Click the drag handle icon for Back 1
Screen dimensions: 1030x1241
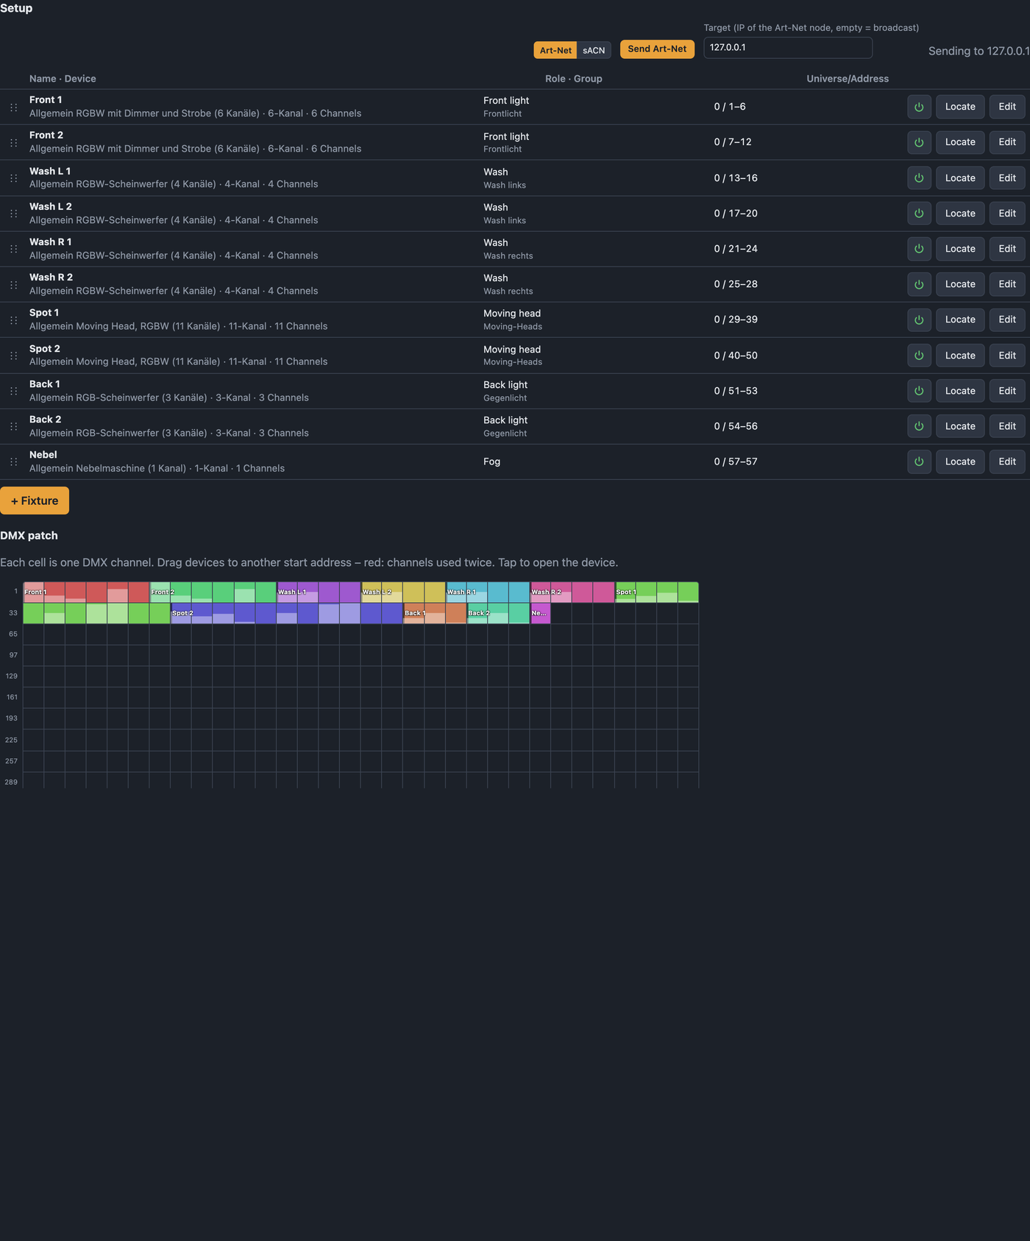(x=13, y=391)
